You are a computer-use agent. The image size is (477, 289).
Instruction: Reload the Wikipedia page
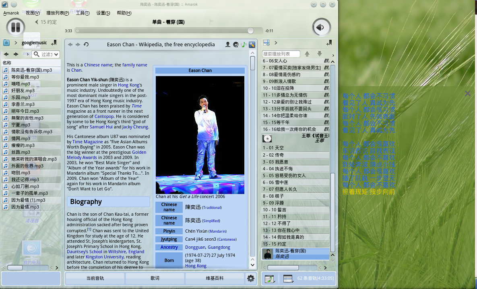click(86, 44)
